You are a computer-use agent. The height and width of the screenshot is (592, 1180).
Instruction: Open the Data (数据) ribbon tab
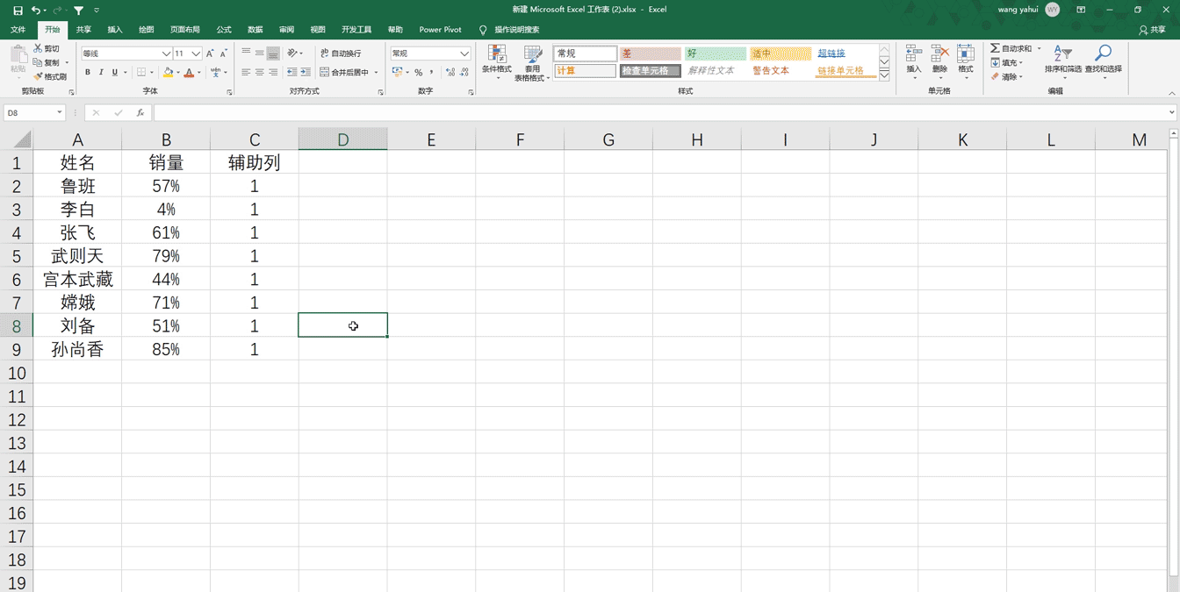coord(255,30)
